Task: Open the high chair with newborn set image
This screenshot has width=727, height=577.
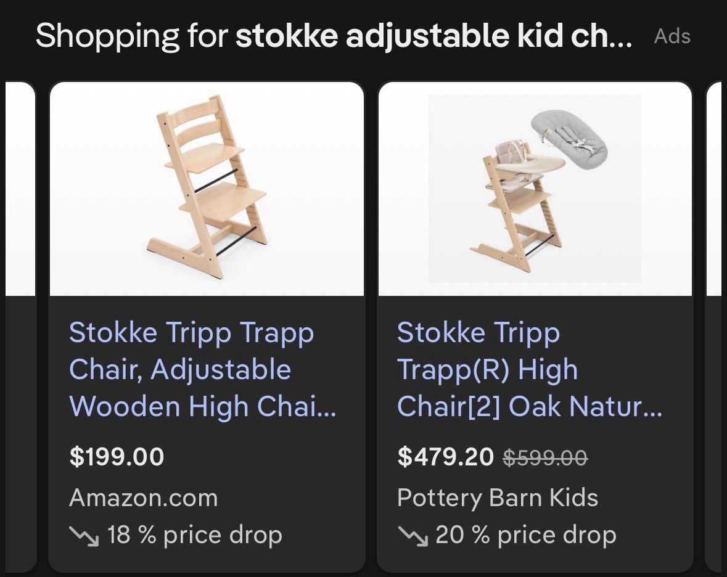Action: pyautogui.click(x=535, y=189)
